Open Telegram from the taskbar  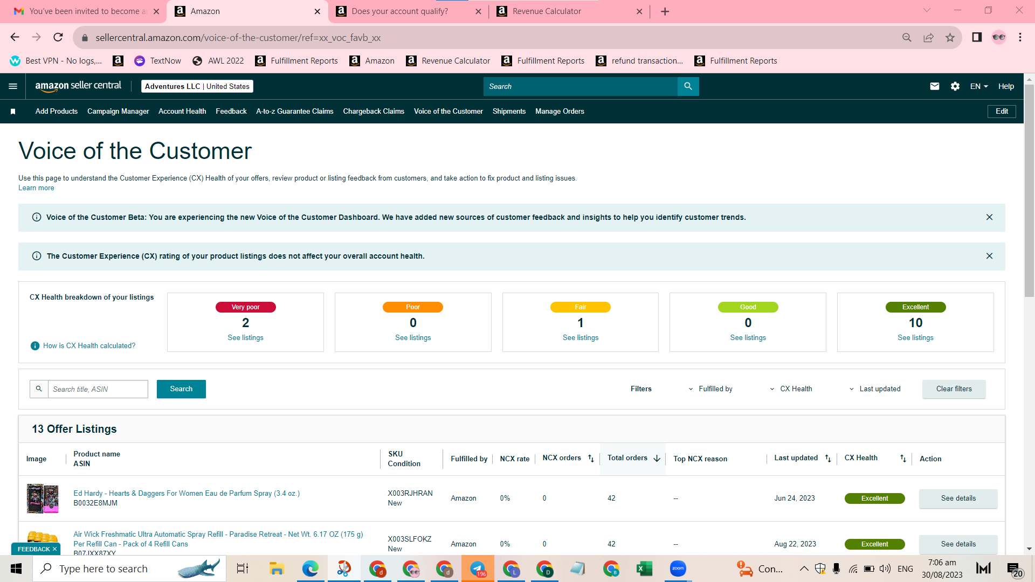[x=478, y=569]
